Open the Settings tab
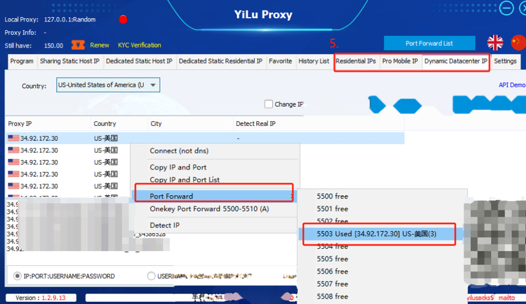Image resolution: width=526 pixels, height=304 pixels. [505, 61]
